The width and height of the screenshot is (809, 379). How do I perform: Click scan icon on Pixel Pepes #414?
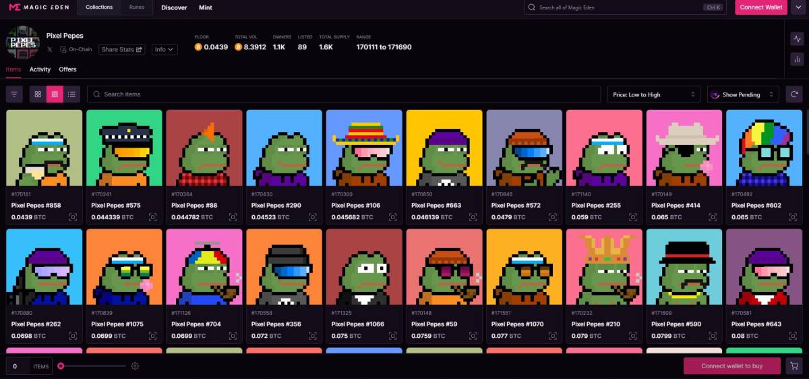713,217
